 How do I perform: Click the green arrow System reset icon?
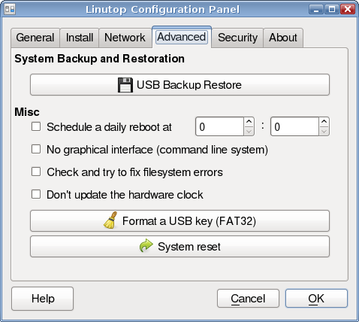click(x=146, y=246)
